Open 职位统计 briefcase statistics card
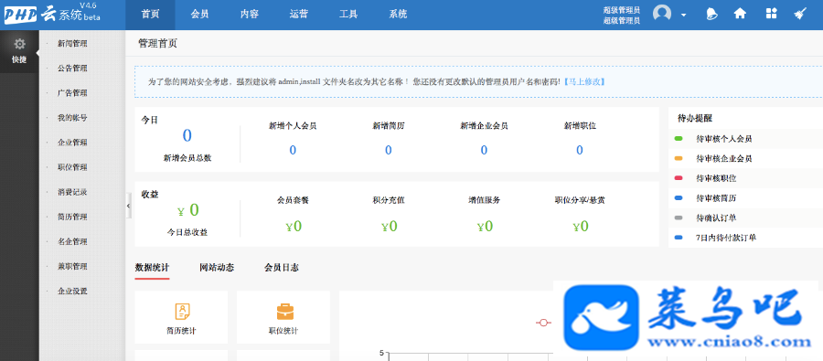The width and height of the screenshot is (823, 361). [283, 317]
